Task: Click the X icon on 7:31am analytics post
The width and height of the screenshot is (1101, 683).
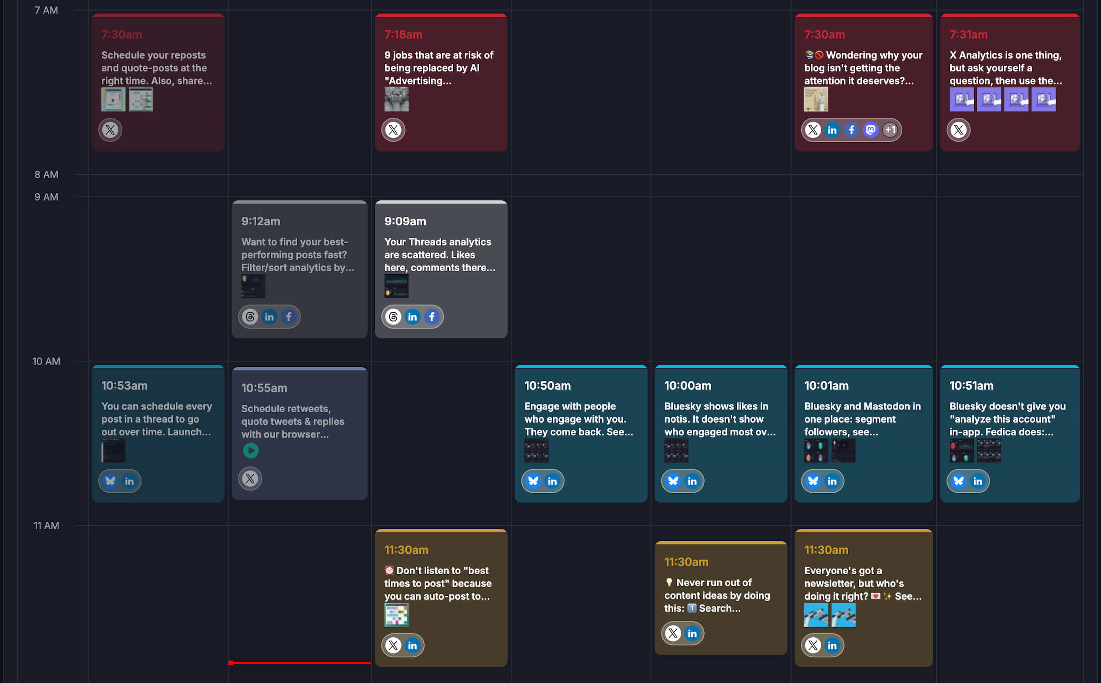Action: tap(958, 130)
